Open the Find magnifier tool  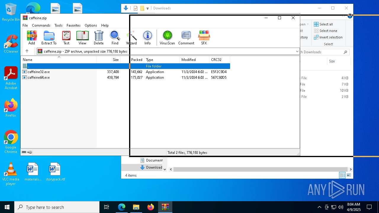point(115,38)
